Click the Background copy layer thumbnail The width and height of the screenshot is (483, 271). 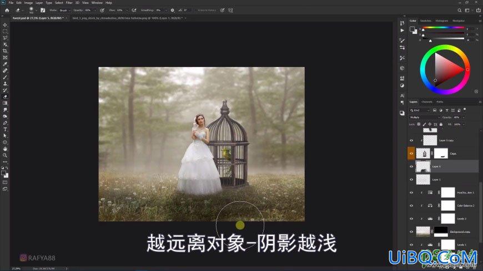[423, 232]
